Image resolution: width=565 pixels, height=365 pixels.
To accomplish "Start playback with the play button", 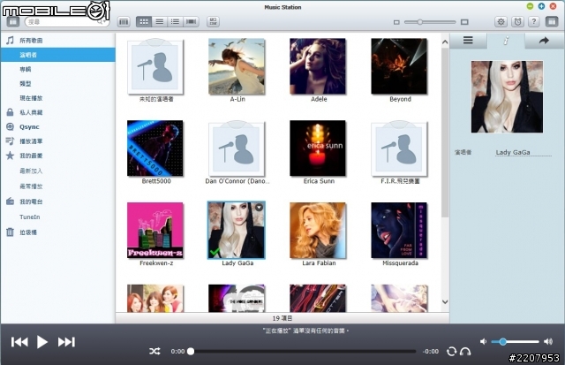I will tap(41, 342).
